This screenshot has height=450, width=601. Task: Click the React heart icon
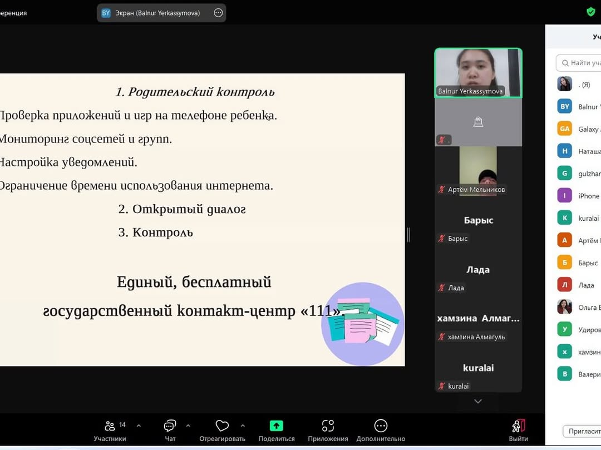222,426
